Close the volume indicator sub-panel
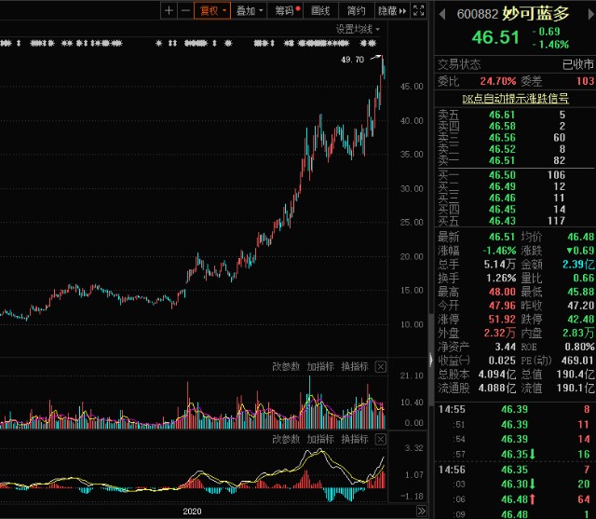The height and width of the screenshot is (519, 596). (380, 367)
